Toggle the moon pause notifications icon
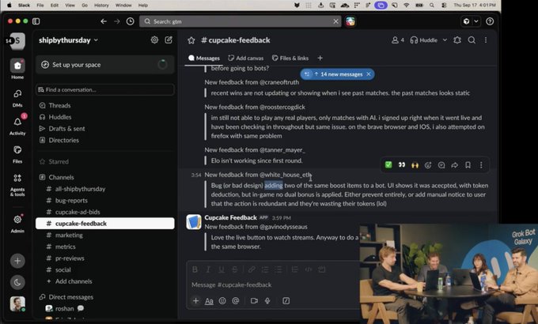Image resolution: width=538 pixels, height=324 pixels. (17, 282)
